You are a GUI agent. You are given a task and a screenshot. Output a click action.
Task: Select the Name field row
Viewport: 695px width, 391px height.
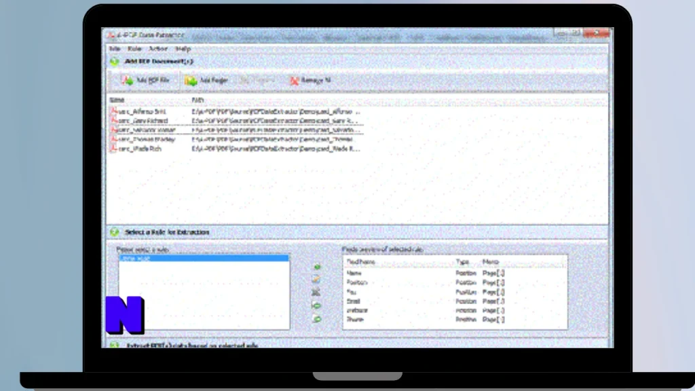[x=455, y=273]
